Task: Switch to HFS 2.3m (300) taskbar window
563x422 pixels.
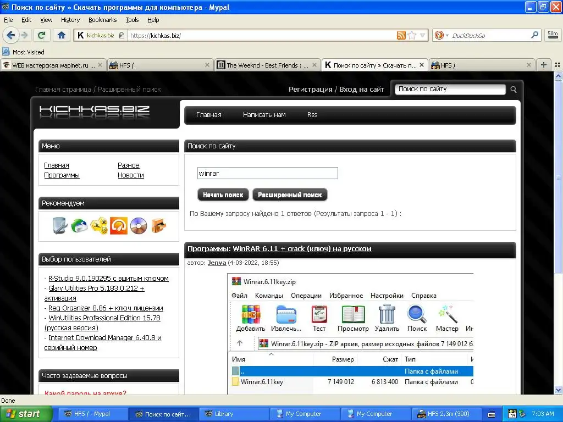Action: tap(446, 414)
